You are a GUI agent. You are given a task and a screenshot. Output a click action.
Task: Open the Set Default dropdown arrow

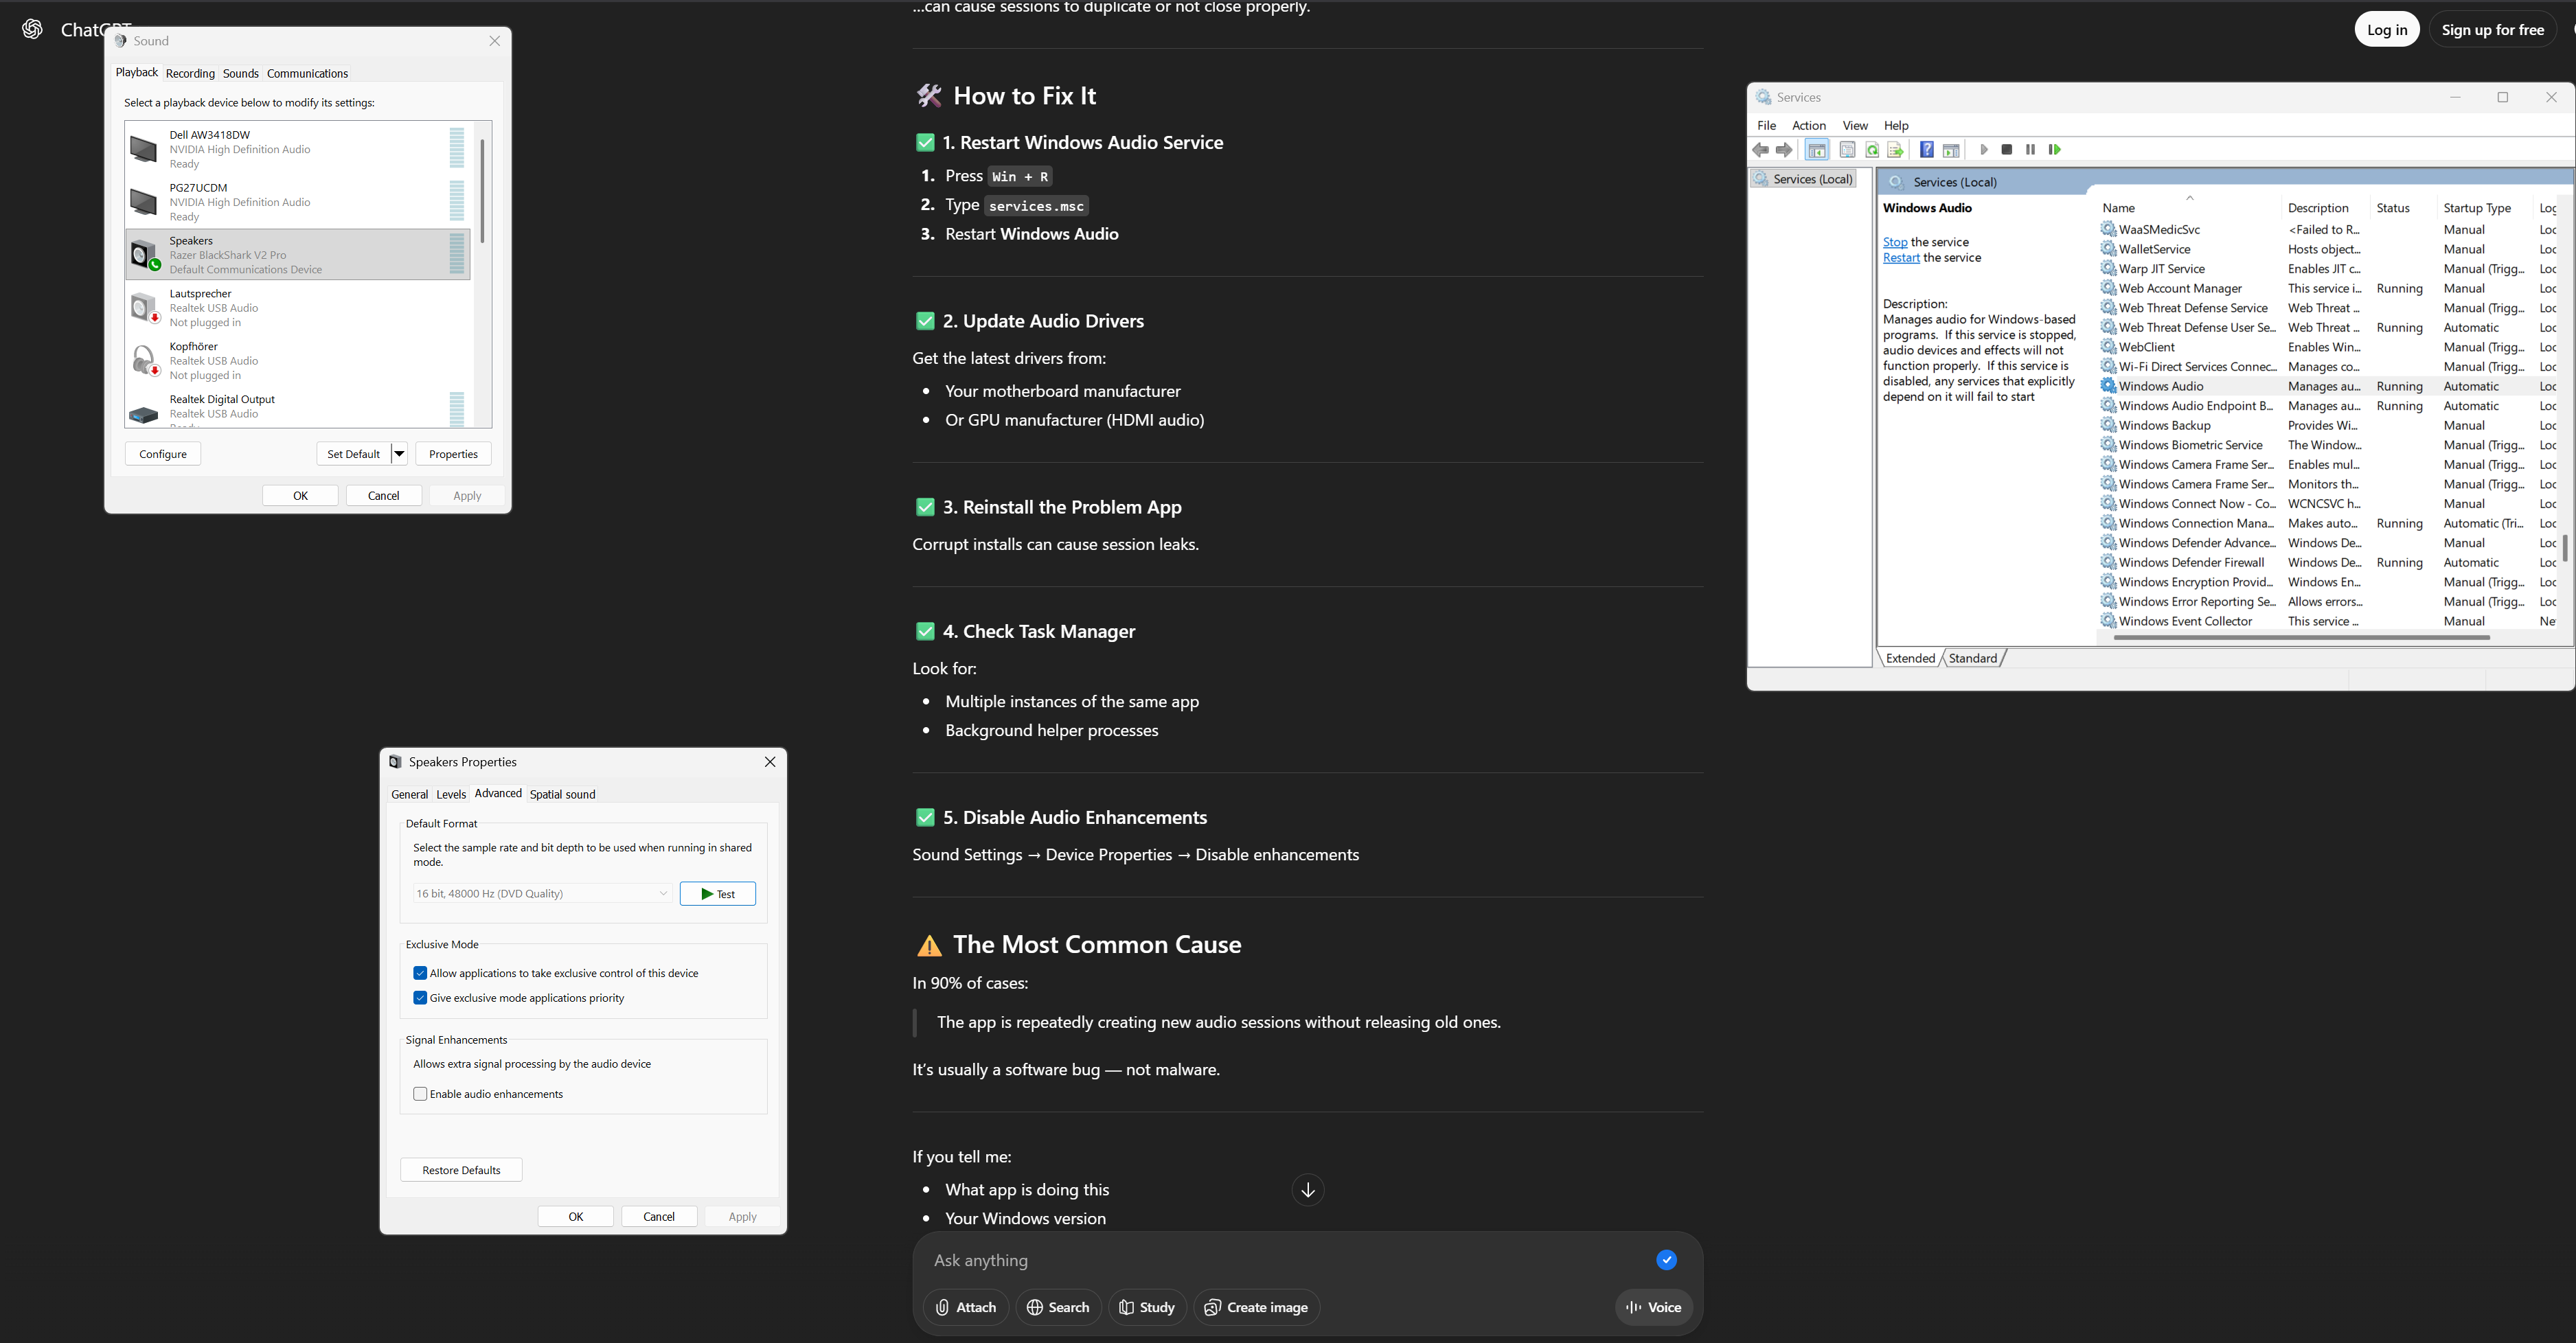pos(399,454)
